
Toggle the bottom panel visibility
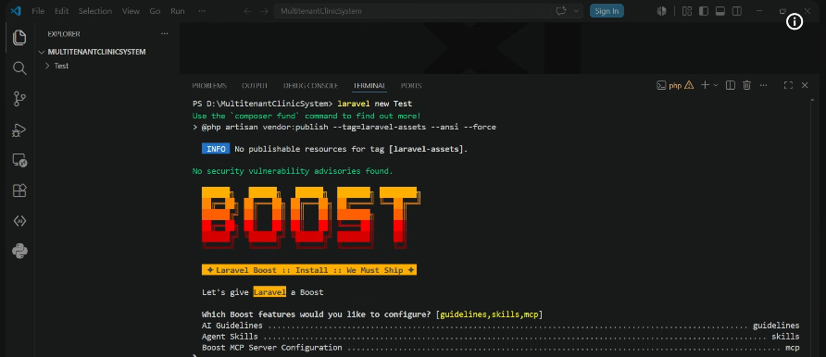(x=720, y=11)
